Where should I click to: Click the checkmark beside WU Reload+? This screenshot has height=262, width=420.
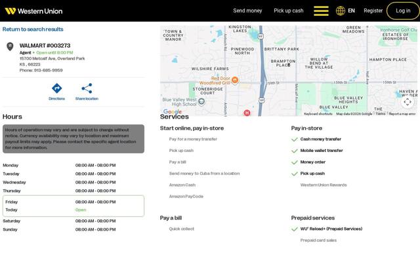pyautogui.click(x=295, y=229)
